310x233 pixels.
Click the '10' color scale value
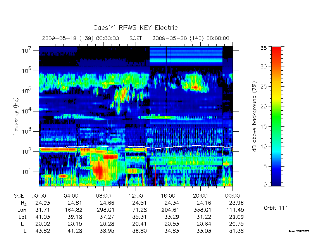pyautogui.click(x=263, y=146)
